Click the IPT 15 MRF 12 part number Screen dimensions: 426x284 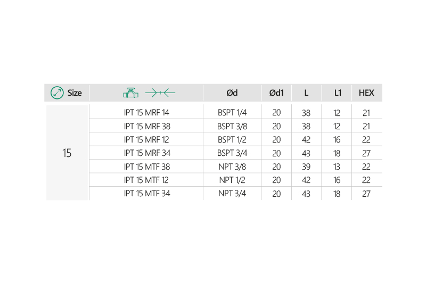[146, 140]
